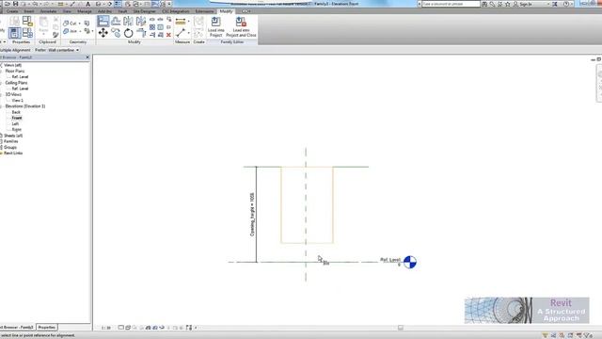Open the Join geometry dropdown arrow
This screenshot has height=339, width=602.
80,31
